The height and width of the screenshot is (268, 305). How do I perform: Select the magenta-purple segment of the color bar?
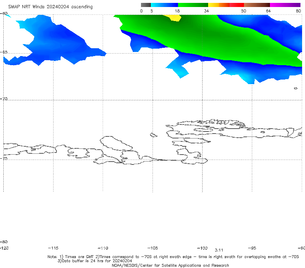pos(285,5)
